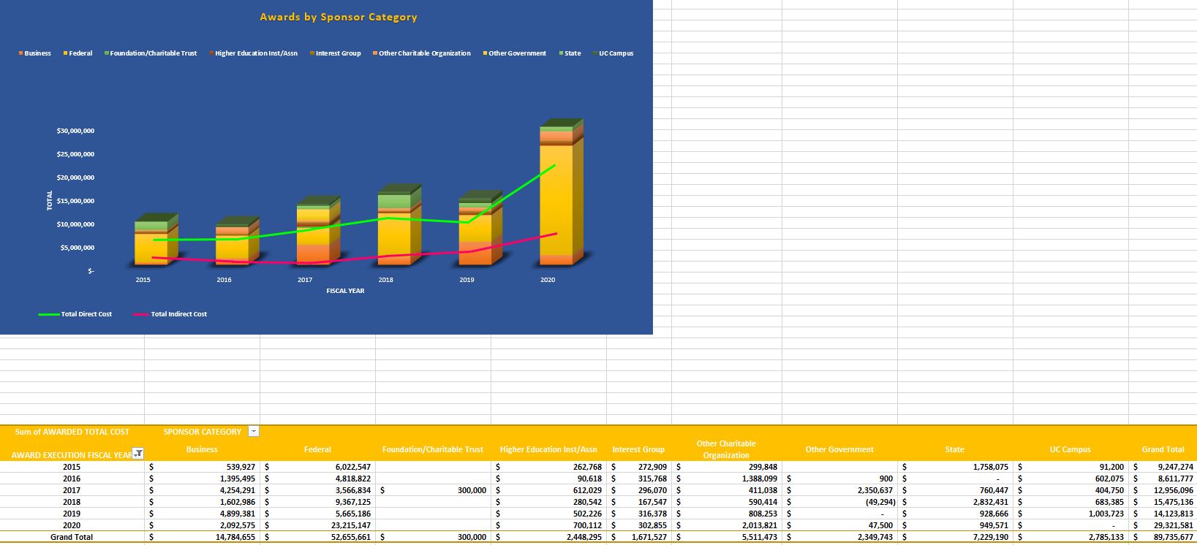Select the Interest Group legend entry

point(338,53)
